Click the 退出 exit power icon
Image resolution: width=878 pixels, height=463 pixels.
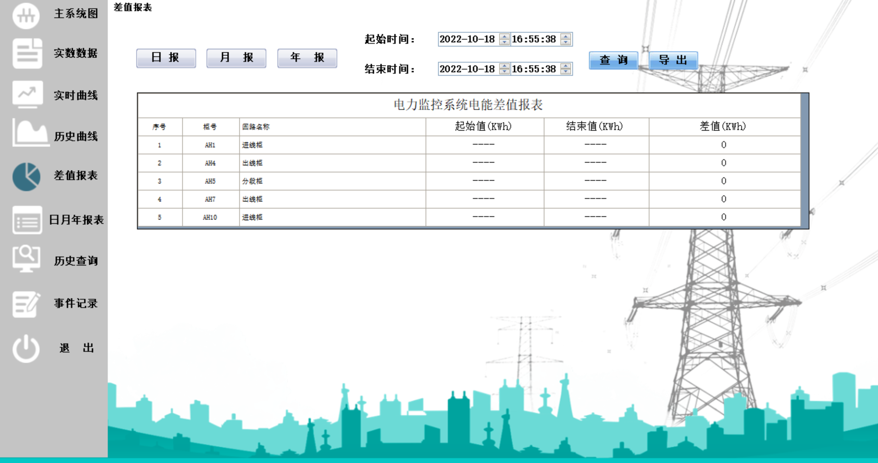coord(26,347)
